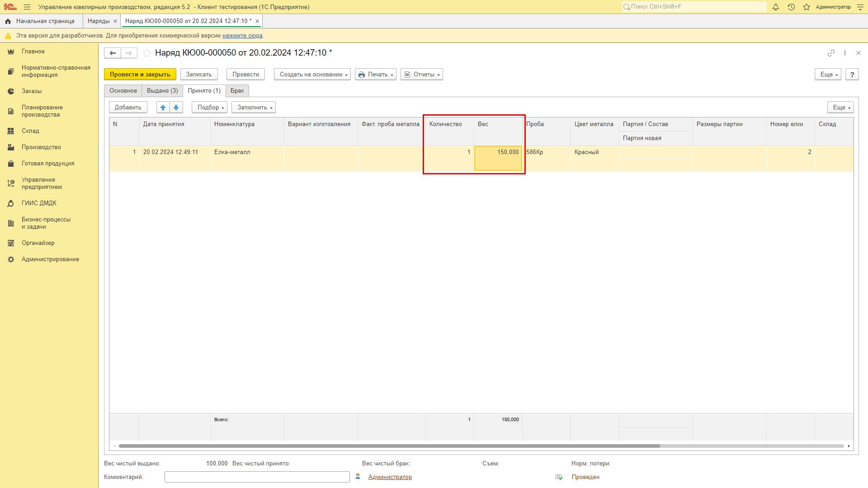Open Управление предприятием section
Image resolution: width=868 pixels, height=488 pixels.
pos(49,183)
